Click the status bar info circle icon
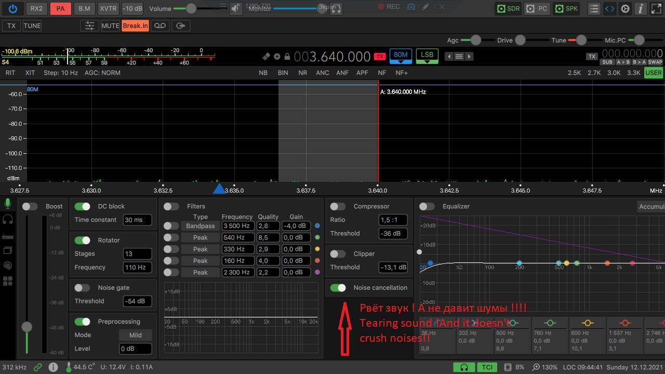 [53, 367]
